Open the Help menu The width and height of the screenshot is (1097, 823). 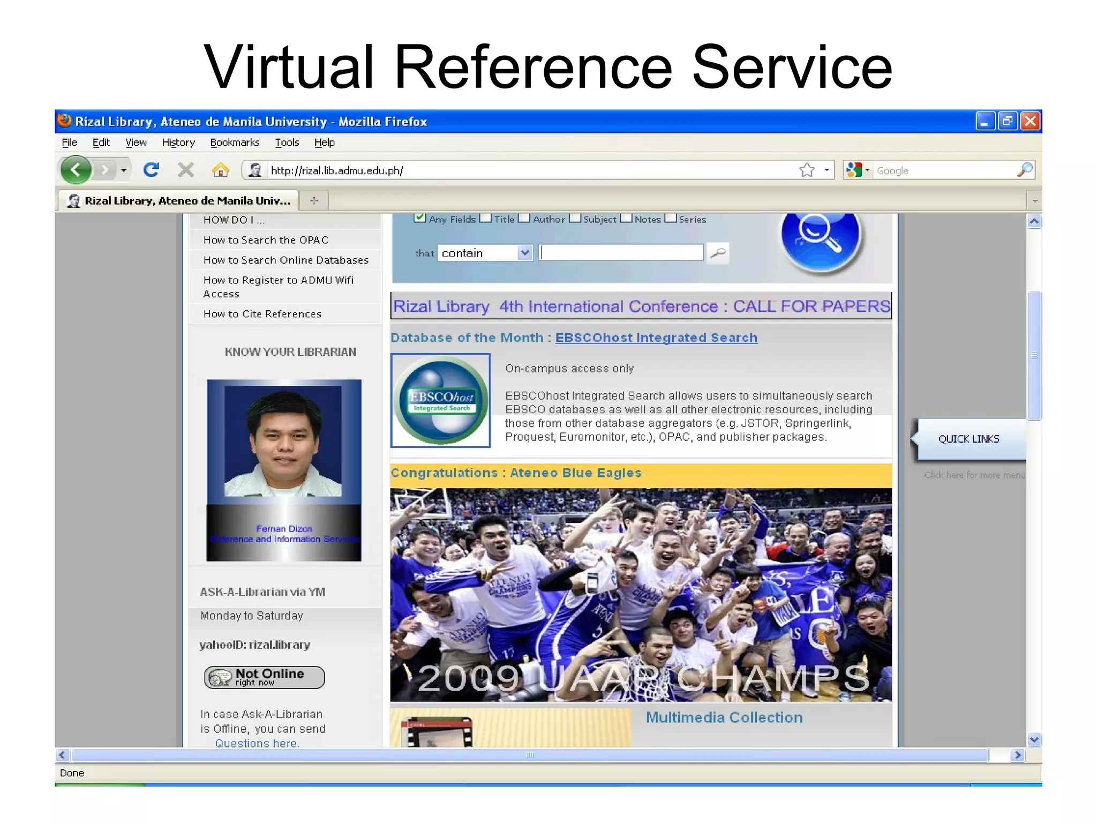tap(325, 143)
